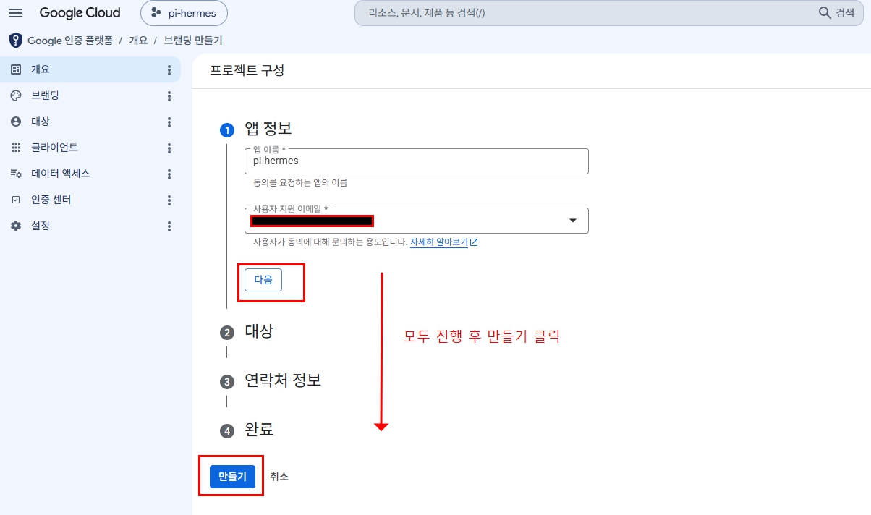Screen dimensions: 871x515
Task: Click the 브랜딩 palette icon
Action: [x=16, y=95]
